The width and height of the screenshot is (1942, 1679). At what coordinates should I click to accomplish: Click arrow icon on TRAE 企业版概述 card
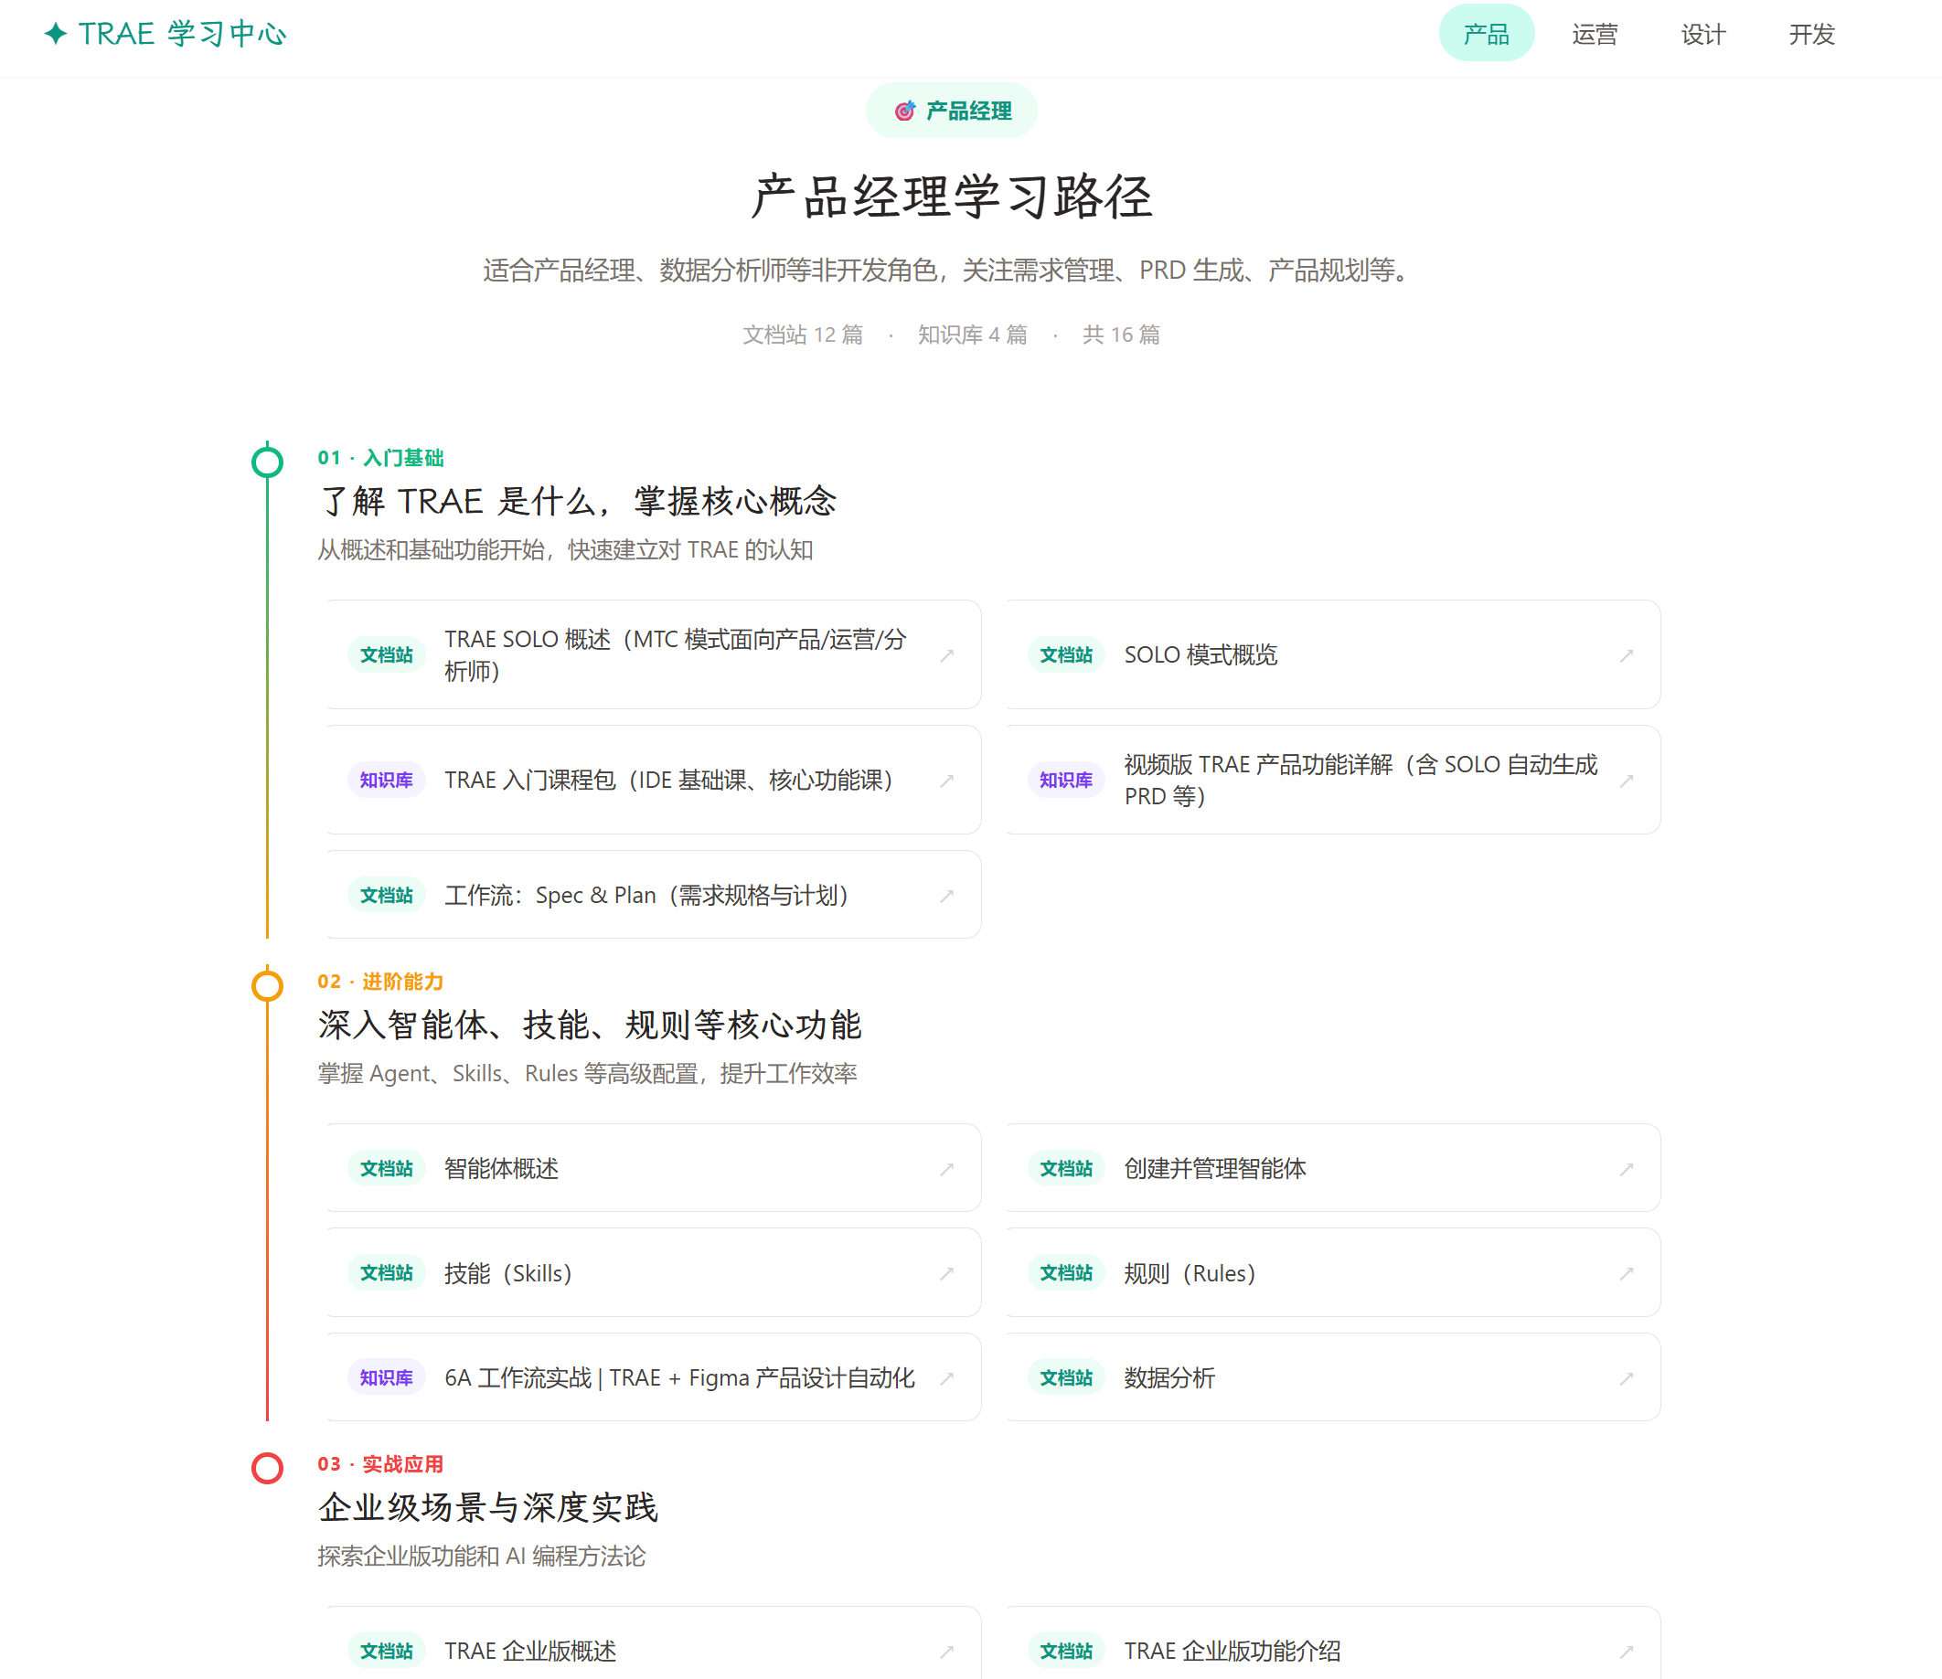[x=946, y=1651]
